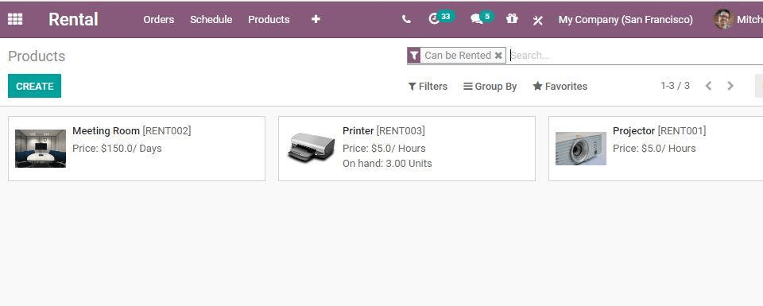The image size is (763, 306).
Task: Go to next page arrow
Action: click(x=730, y=86)
